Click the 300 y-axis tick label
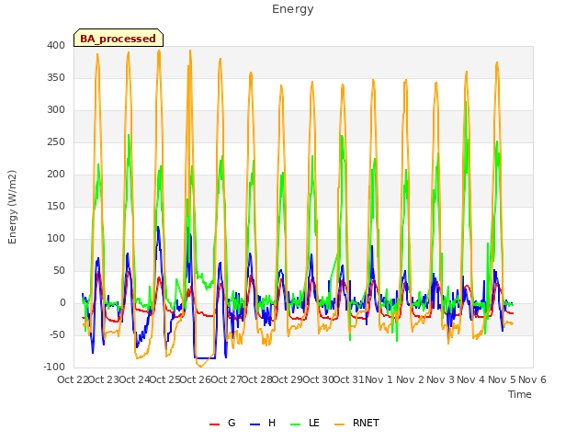This screenshot has width=588, height=441. (x=56, y=110)
